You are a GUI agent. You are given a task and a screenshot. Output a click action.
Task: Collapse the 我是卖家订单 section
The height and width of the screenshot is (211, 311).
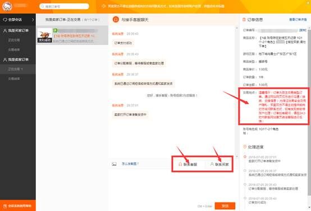tap(18, 59)
